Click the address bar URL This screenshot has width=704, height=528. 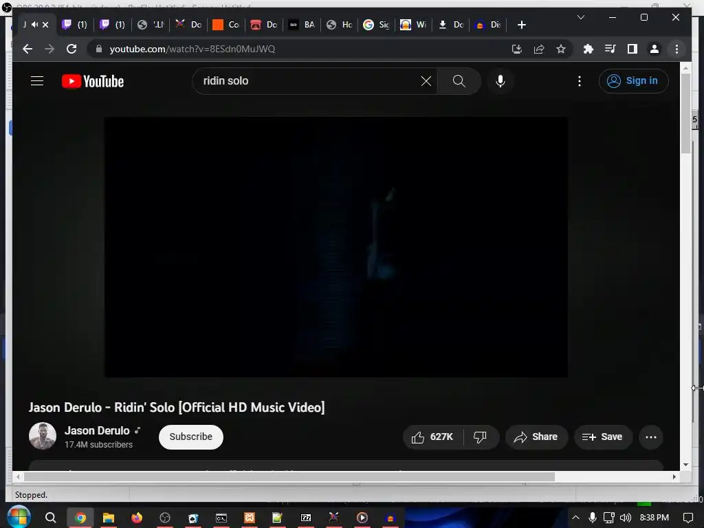click(x=192, y=49)
